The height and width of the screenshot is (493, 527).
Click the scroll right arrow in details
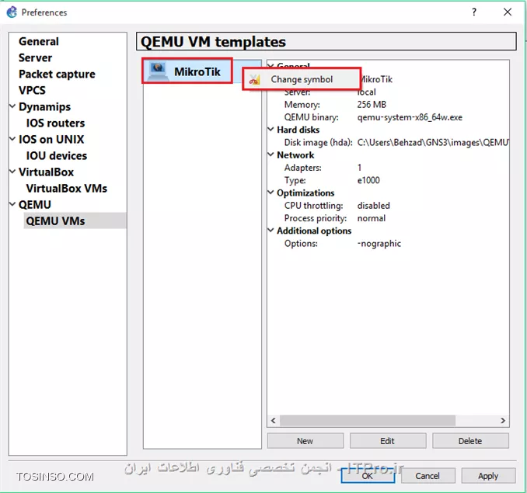pyautogui.click(x=503, y=421)
